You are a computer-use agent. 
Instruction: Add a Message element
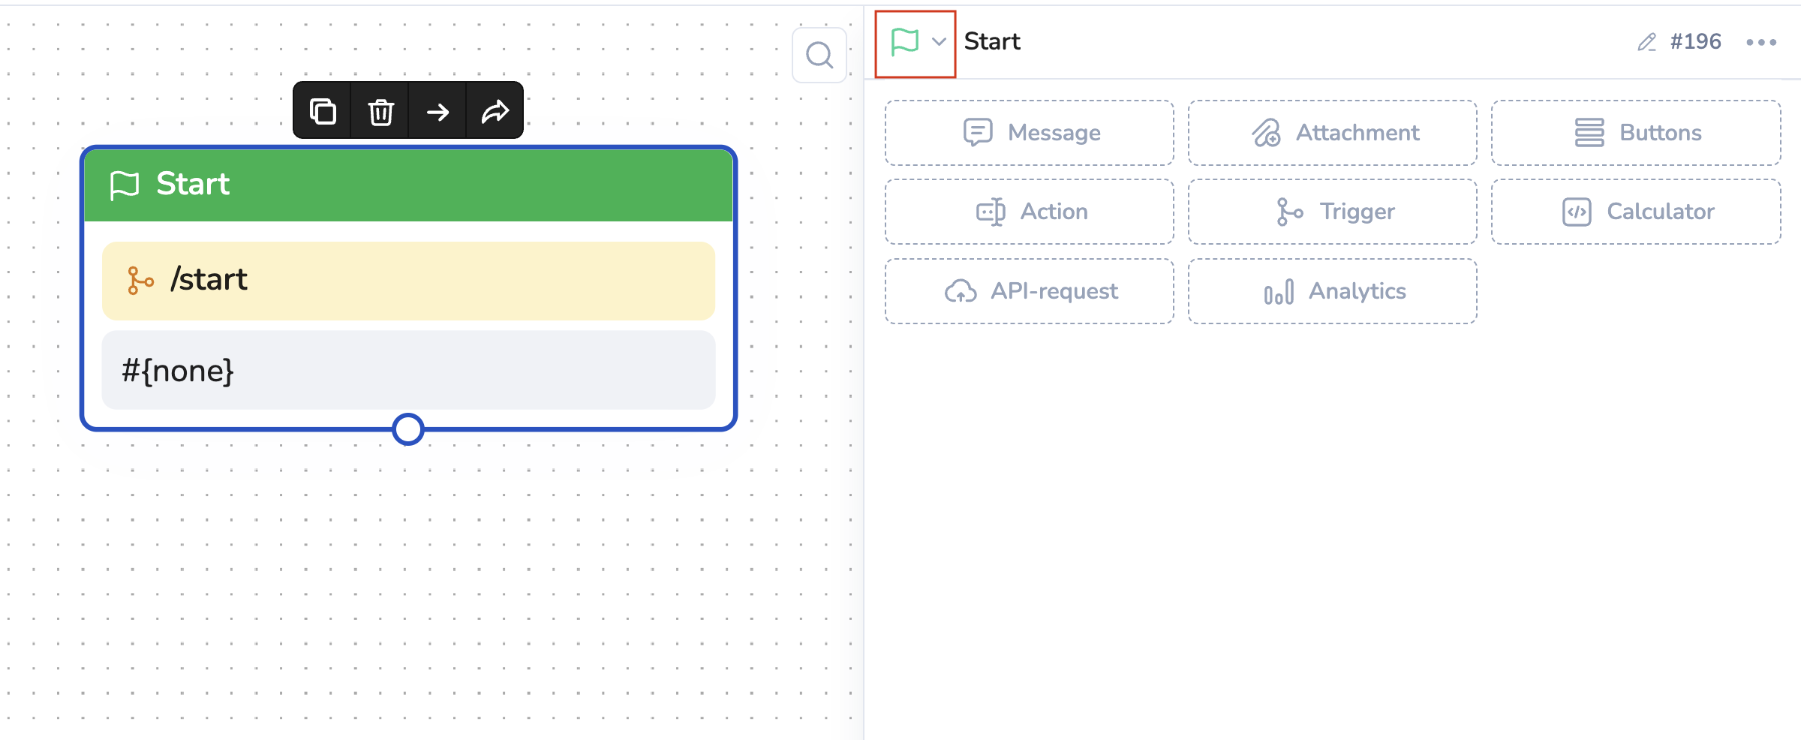point(1030,133)
